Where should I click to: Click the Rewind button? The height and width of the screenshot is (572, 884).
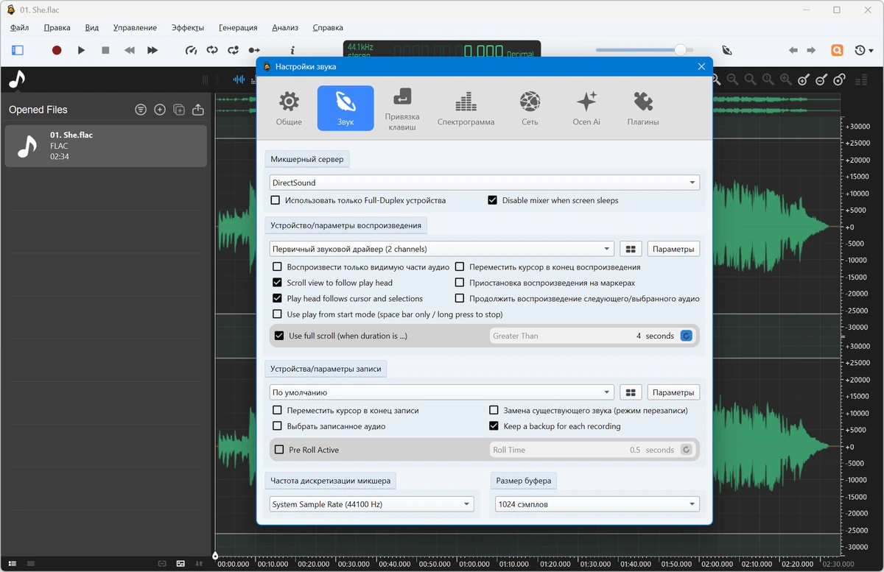[130, 50]
